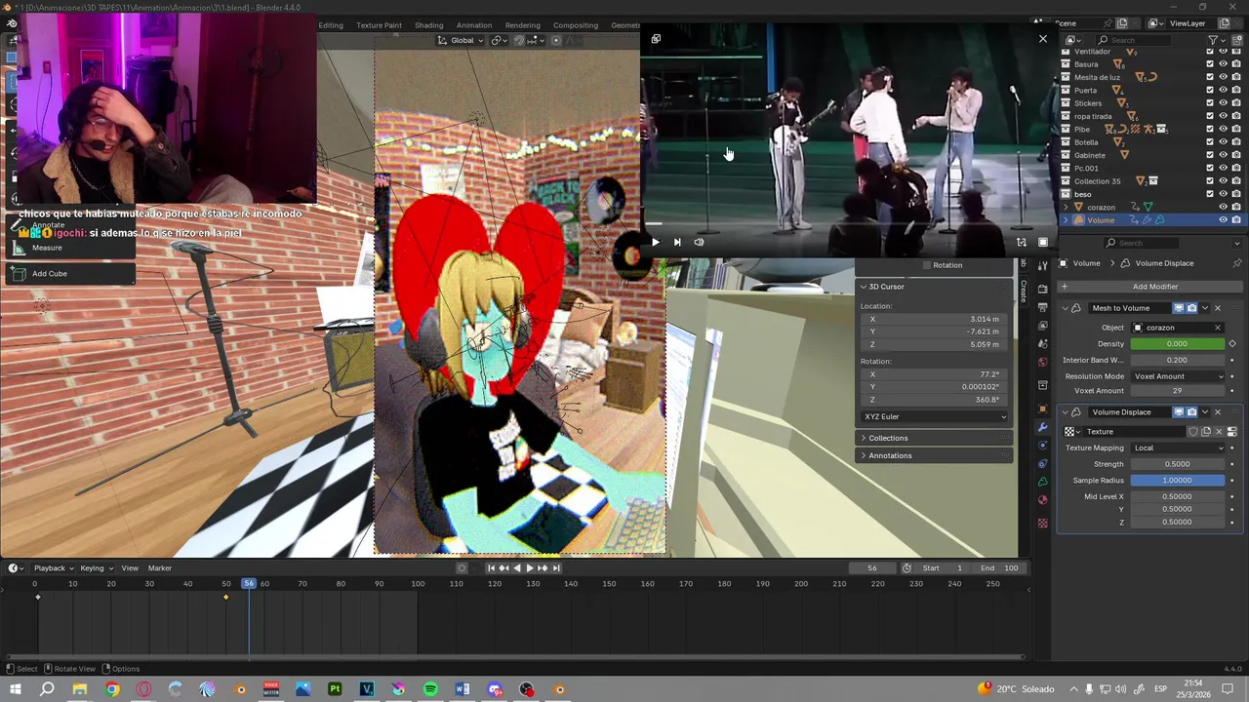Click the Strength value field
The image size is (1249, 702).
coord(1178,464)
